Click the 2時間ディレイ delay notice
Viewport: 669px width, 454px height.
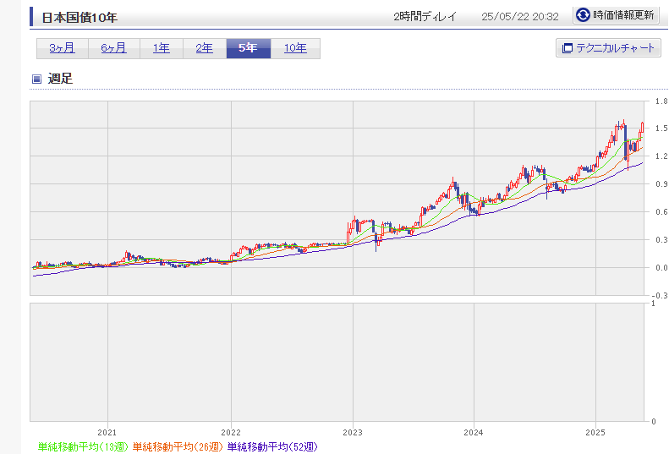tap(425, 16)
